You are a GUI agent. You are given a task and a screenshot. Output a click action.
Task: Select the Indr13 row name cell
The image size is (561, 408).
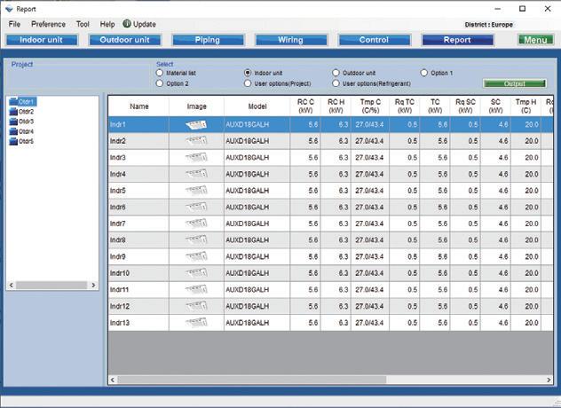coord(138,323)
